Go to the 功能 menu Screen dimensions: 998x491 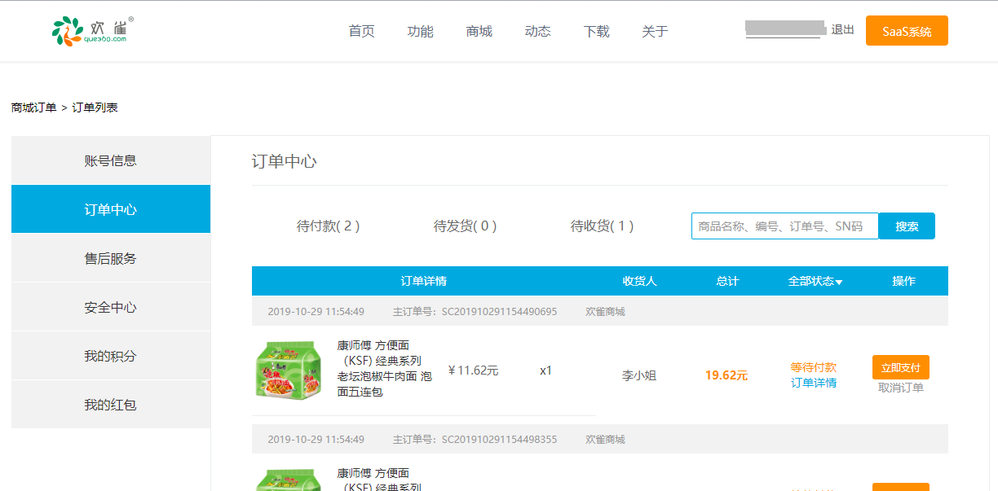point(420,32)
